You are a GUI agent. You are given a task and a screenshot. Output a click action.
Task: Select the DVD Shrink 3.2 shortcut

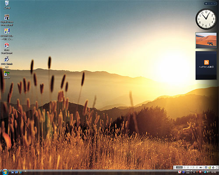click(x=7, y=63)
